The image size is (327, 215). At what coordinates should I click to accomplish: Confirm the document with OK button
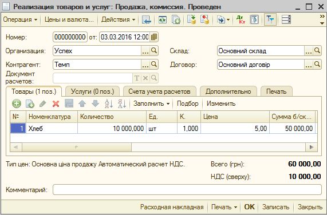pos(250,207)
